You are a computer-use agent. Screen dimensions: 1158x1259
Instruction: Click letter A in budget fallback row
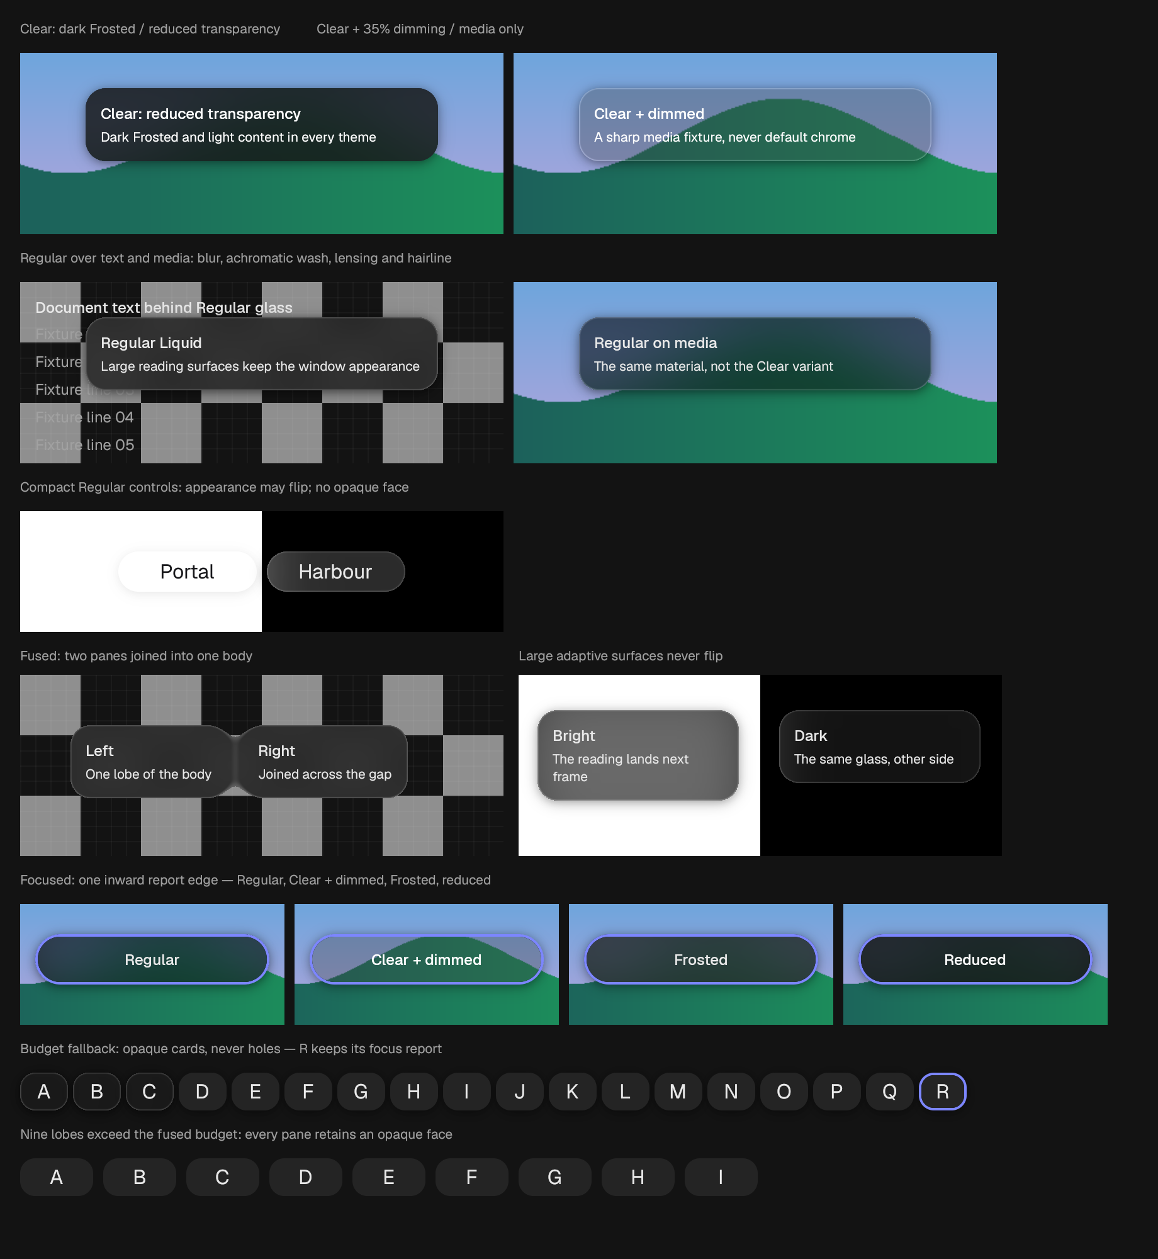(44, 1092)
